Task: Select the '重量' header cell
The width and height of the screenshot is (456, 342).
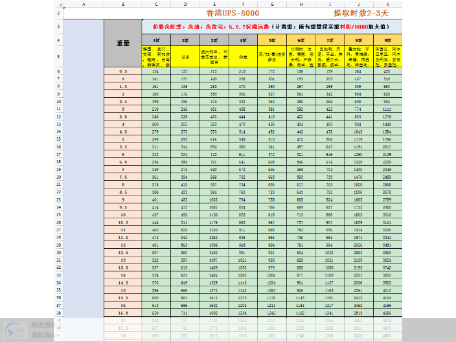Action: coord(123,43)
